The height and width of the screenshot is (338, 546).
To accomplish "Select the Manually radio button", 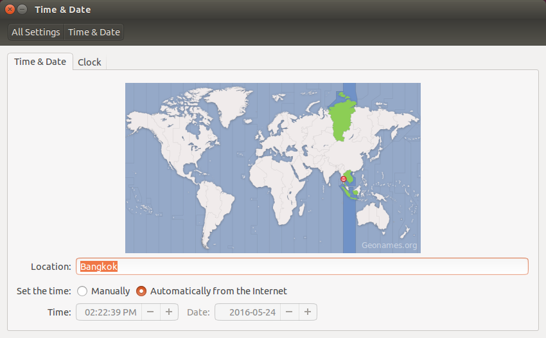I will pyautogui.click(x=82, y=291).
